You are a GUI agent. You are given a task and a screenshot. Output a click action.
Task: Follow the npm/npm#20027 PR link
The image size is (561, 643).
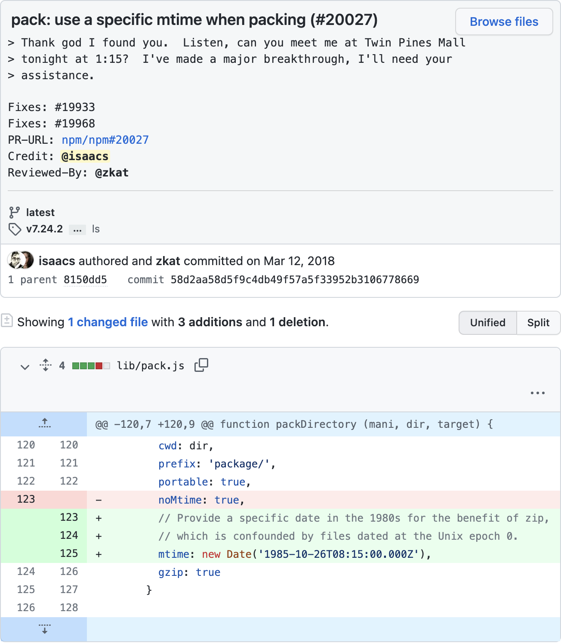click(x=105, y=140)
